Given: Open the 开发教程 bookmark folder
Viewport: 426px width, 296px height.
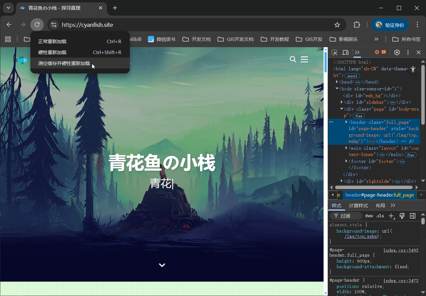Looking at the screenshot, I should [275, 39].
